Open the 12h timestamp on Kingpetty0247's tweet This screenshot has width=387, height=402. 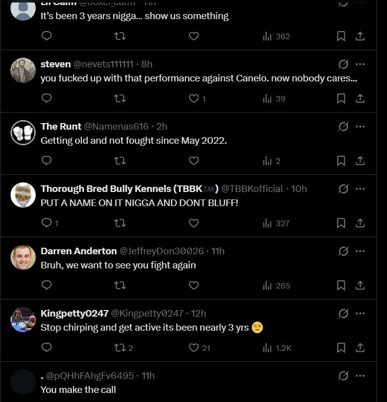(199, 314)
